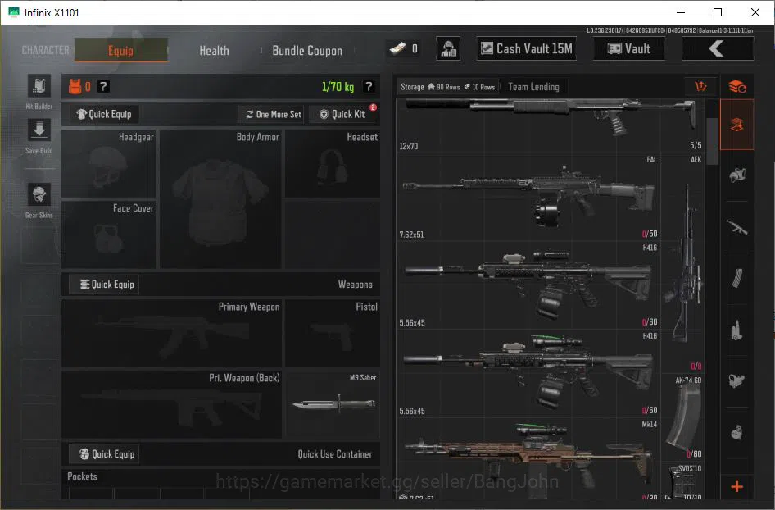The width and height of the screenshot is (775, 510).
Task: Open Quick Kit button
Action: click(342, 114)
